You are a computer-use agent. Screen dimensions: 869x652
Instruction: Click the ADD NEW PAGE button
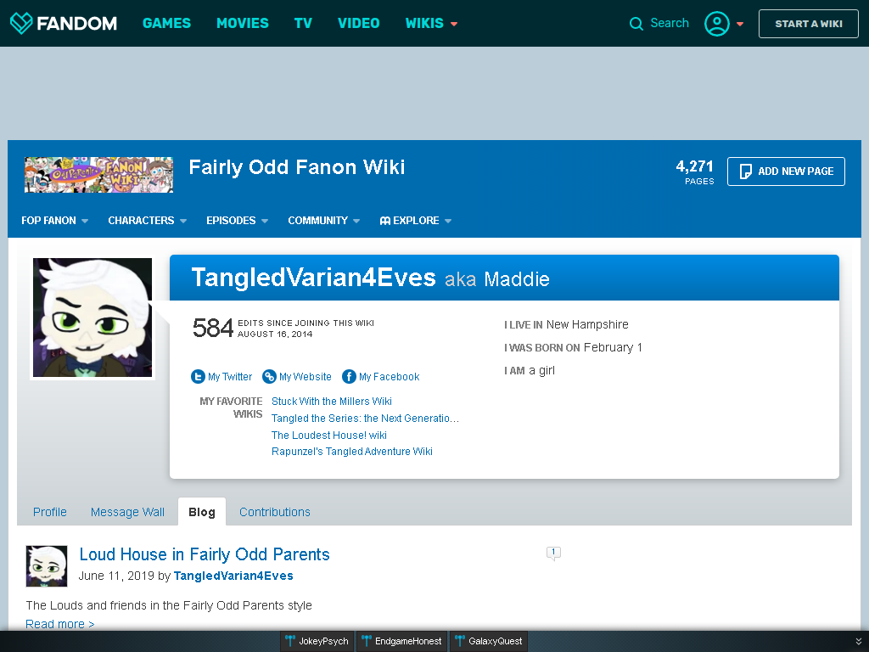(786, 171)
